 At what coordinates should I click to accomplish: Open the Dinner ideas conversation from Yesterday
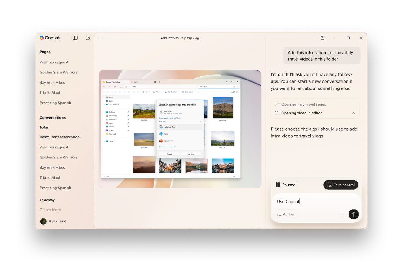(50, 210)
